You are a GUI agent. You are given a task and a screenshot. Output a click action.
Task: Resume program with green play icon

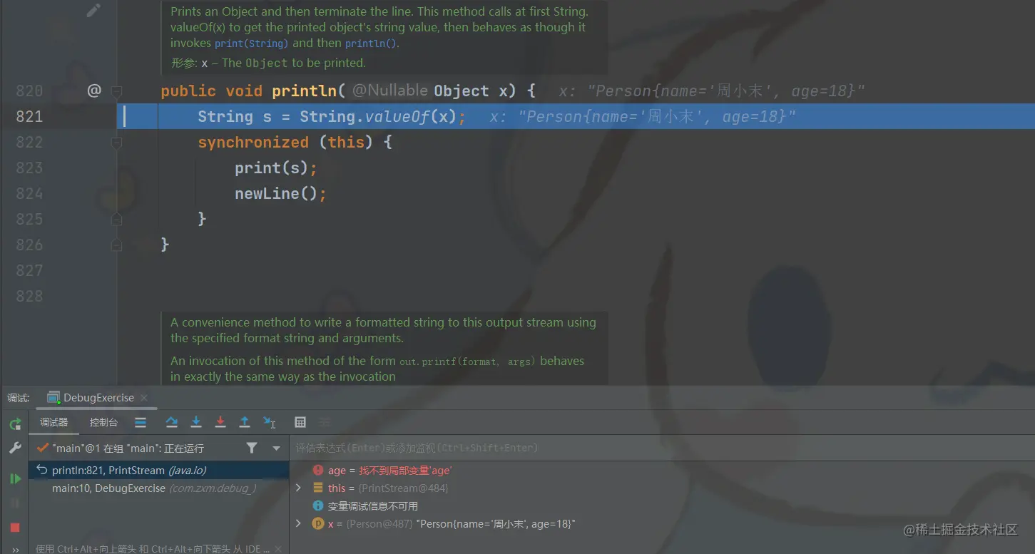coord(15,478)
